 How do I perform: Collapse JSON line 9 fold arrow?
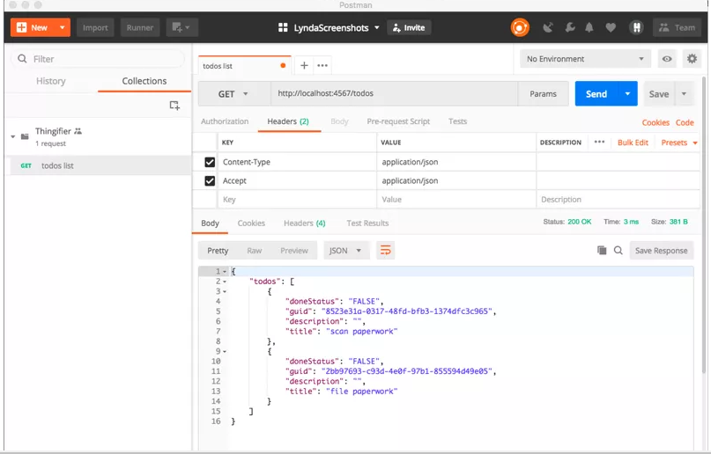(x=225, y=352)
